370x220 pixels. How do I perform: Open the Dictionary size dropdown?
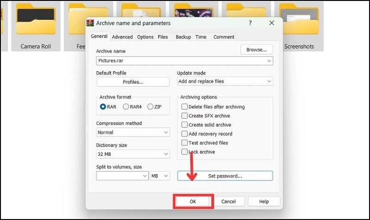(x=133, y=154)
